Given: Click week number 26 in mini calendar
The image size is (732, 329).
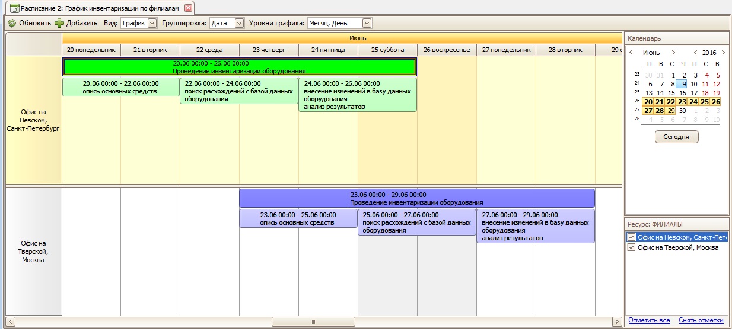Looking at the screenshot, I should (x=637, y=101).
